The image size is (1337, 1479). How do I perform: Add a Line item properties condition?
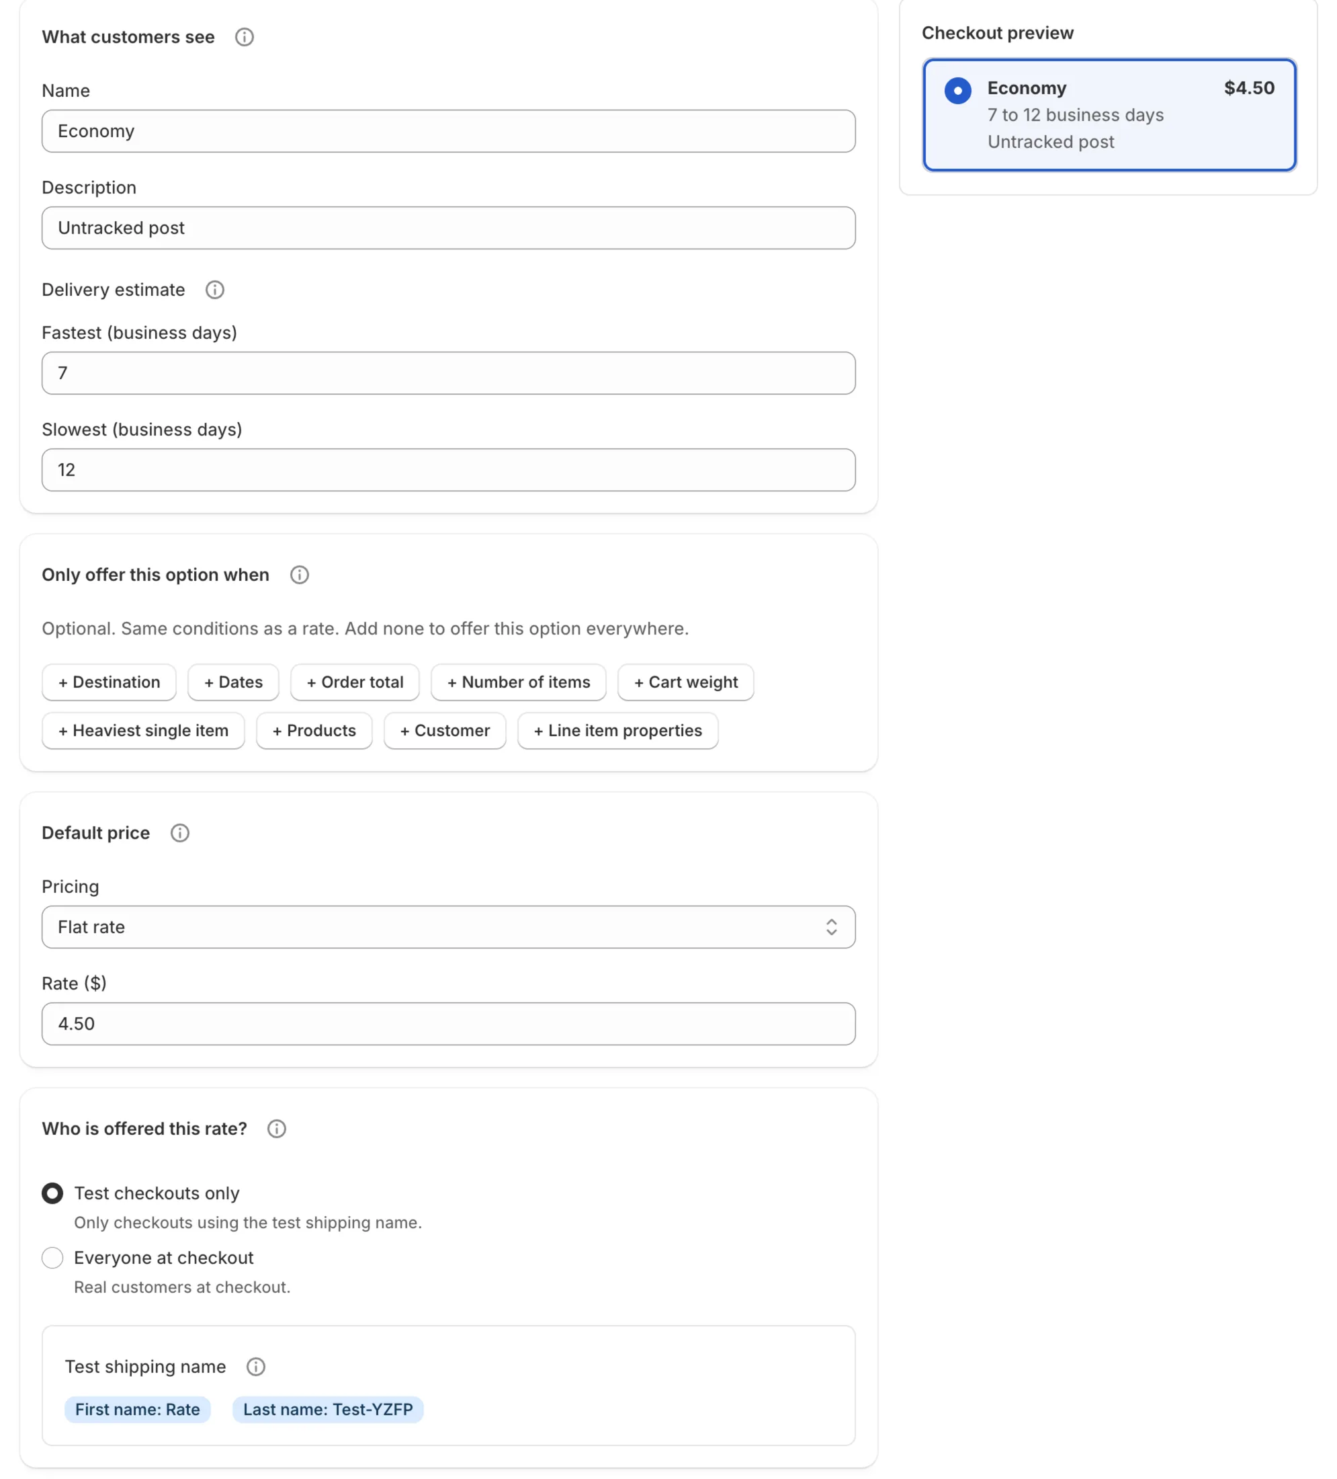[x=618, y=731]
